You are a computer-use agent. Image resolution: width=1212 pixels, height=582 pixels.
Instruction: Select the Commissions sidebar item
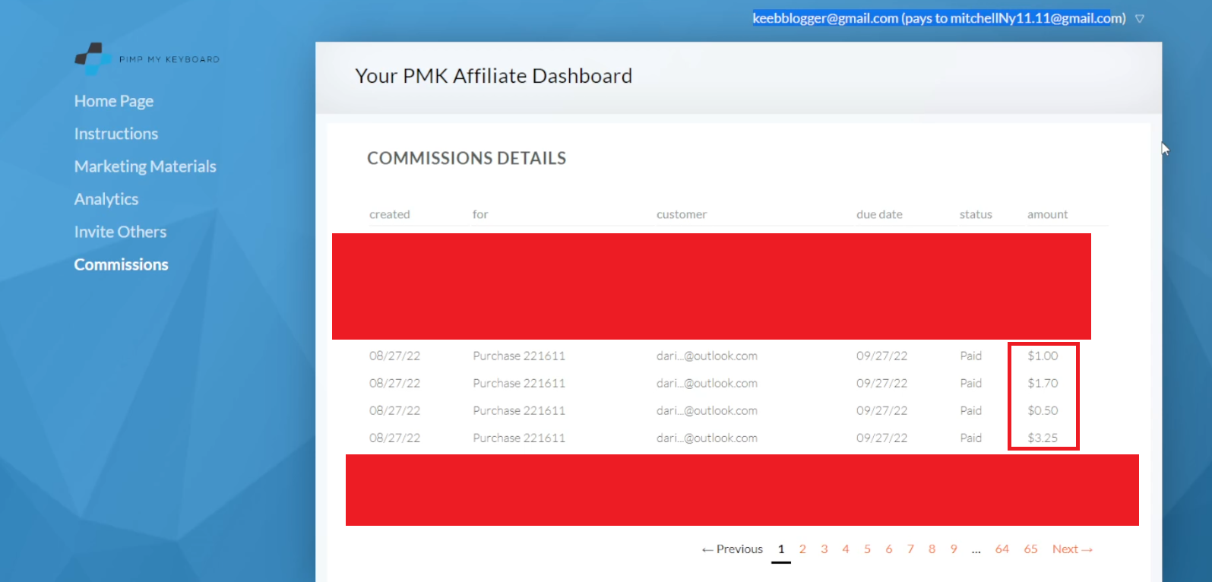(x=122, y=264)
